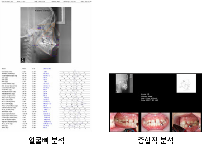Click the blue date column header
This screenshot has width=202, height=144.
47,69
